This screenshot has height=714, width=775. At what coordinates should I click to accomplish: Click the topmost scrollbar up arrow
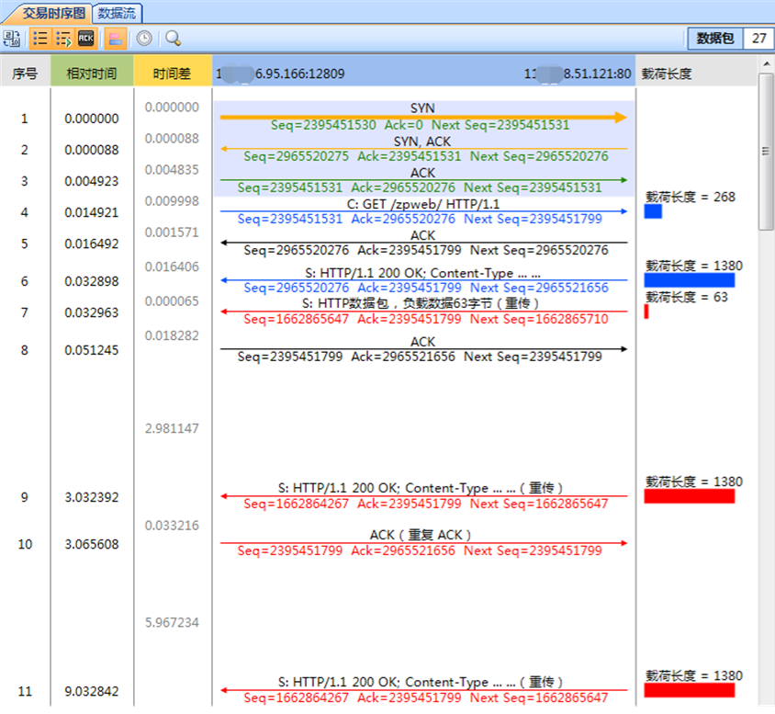[765, 64]
